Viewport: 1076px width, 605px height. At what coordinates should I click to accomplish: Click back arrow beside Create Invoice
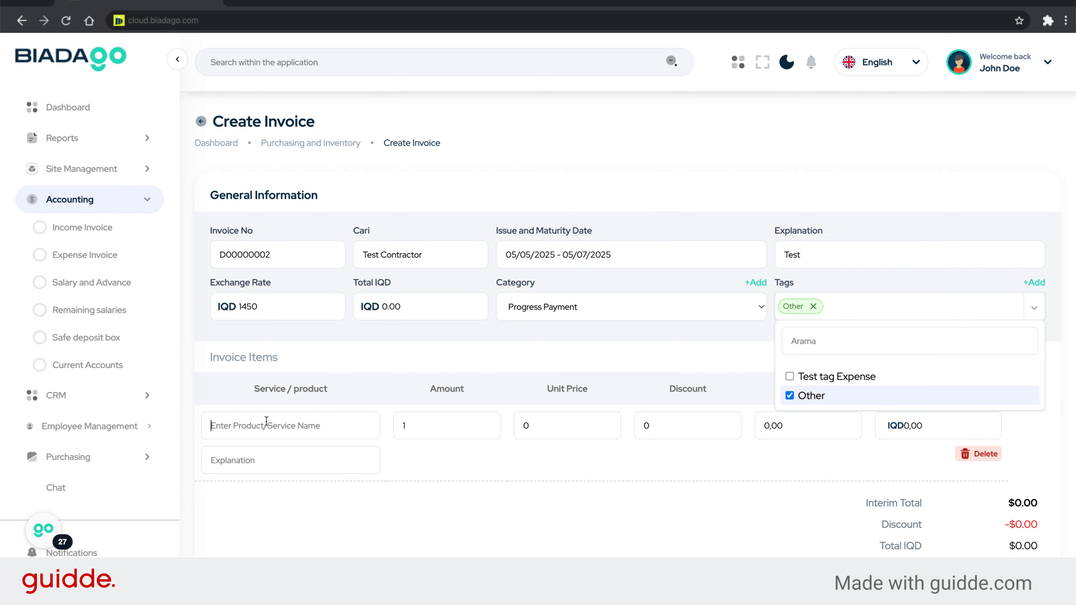(201, 122)
